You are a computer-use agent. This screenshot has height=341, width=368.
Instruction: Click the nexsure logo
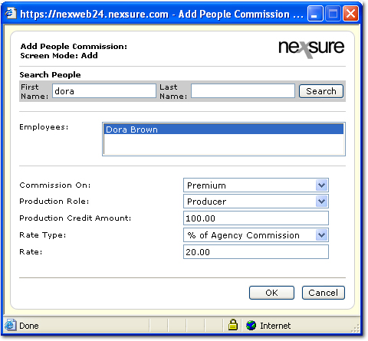click(x=311, y=48)
